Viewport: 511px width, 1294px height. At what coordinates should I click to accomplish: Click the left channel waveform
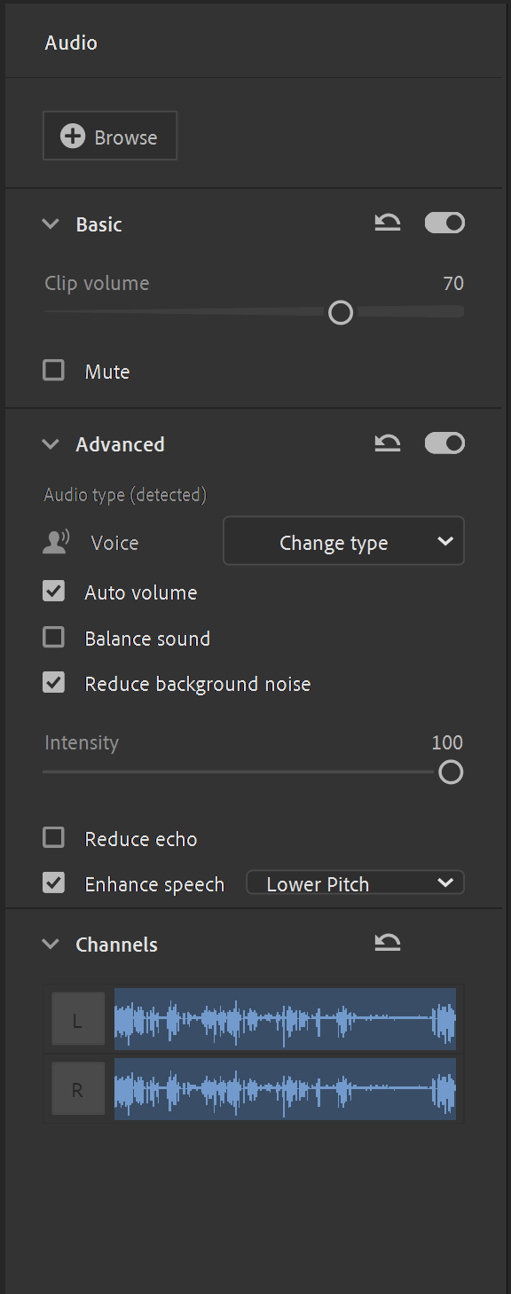[285, 1020]
